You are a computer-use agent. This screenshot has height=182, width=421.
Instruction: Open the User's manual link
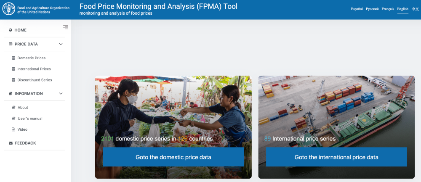30,119
